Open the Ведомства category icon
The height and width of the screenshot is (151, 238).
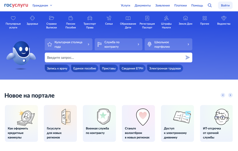tap(224, 18)
